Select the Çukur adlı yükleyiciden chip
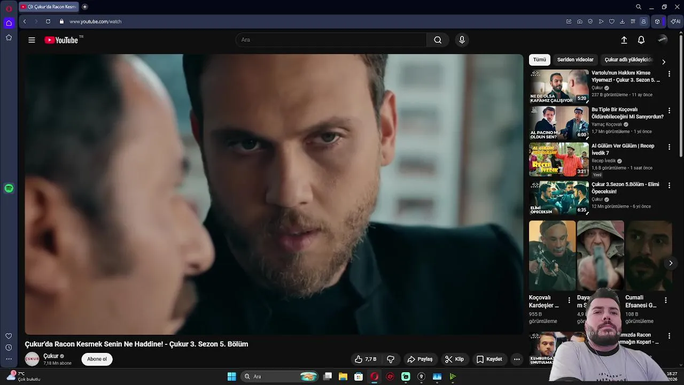Image resolution: width=684 pixels, height=385 pixels. pos(628,60)
